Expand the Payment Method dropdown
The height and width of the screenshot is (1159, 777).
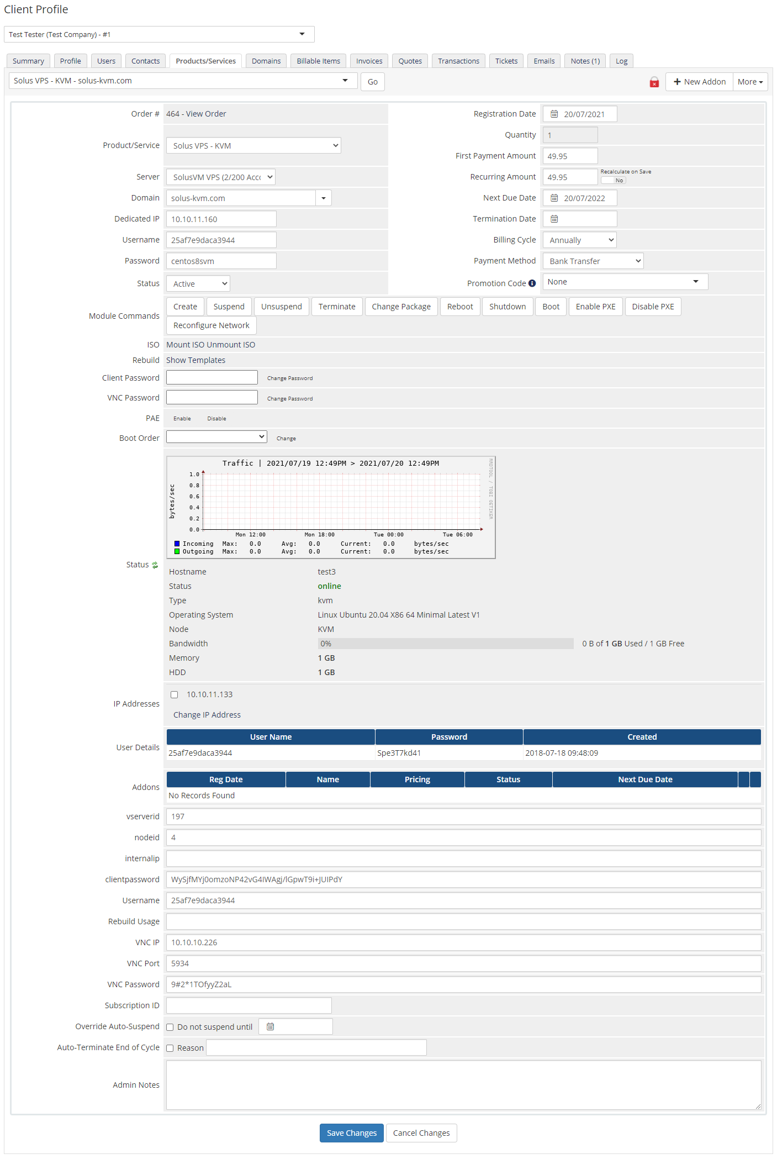pos(593,261)
